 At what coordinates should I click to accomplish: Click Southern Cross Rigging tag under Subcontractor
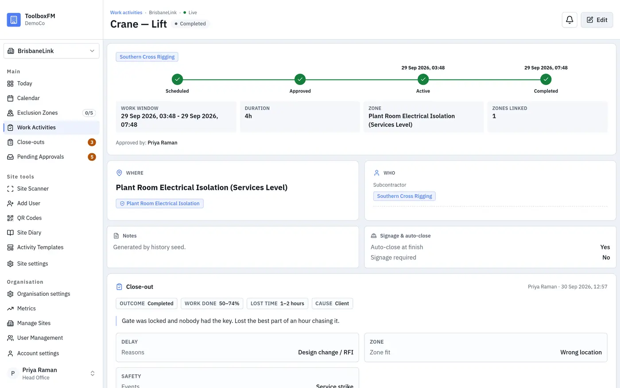pyautogui.click(x=404, y=196)
